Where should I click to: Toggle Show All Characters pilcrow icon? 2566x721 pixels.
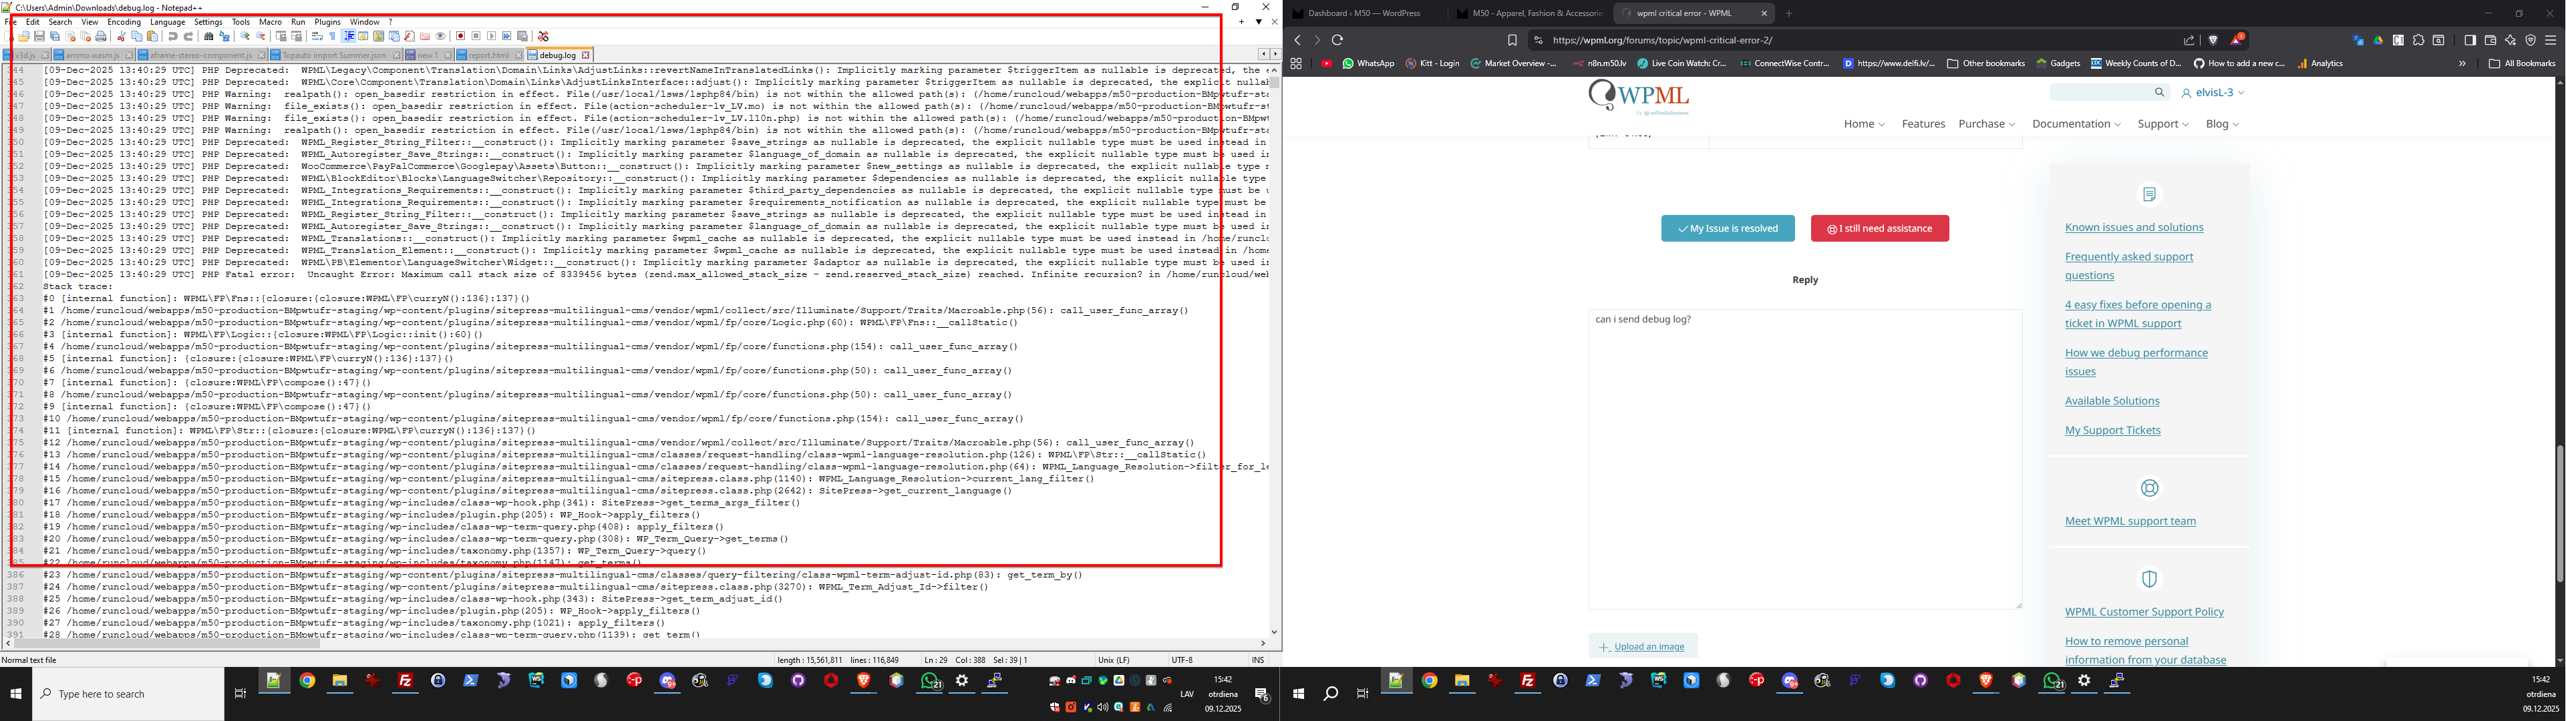332,37
